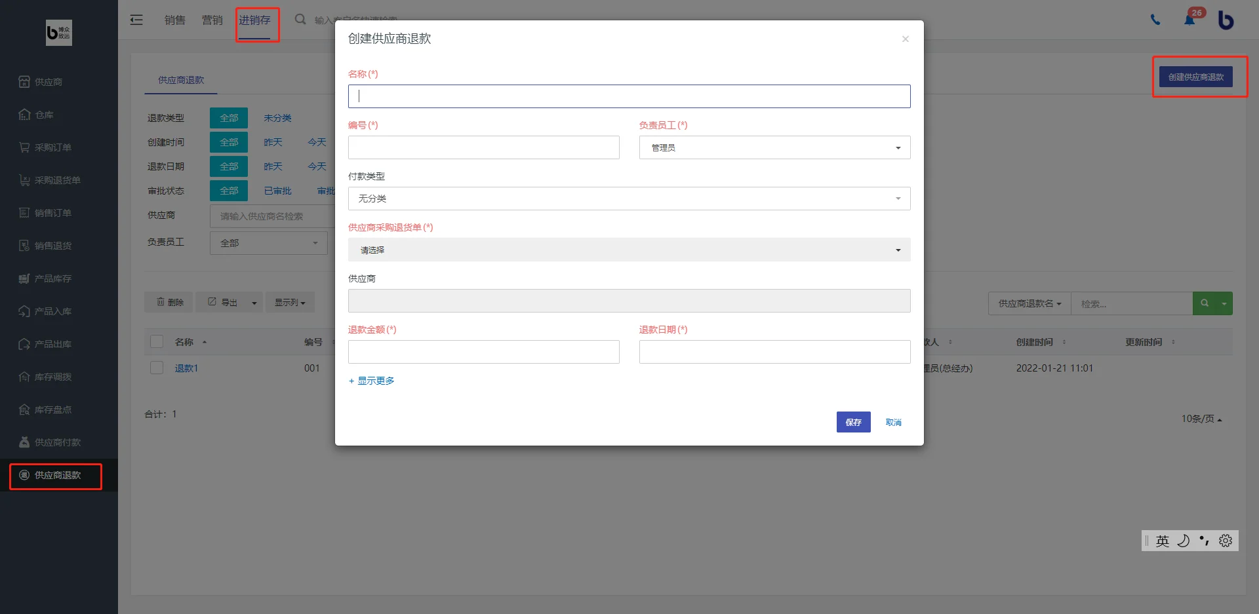The height and width of the screenshot is (614, 1259).
Task: Select the 供应商退款 tab
Action: point(181,80)
